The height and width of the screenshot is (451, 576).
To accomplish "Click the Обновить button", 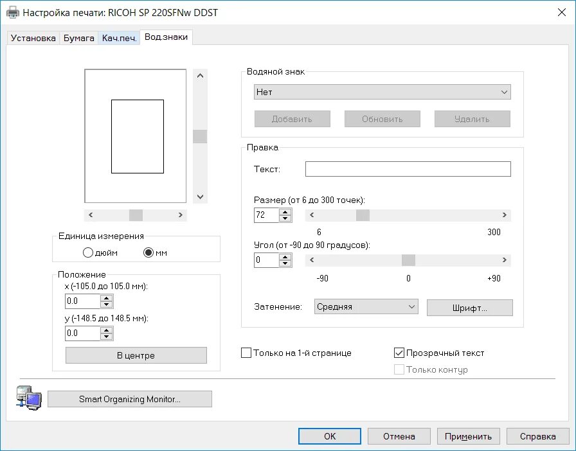I will 382,119.
